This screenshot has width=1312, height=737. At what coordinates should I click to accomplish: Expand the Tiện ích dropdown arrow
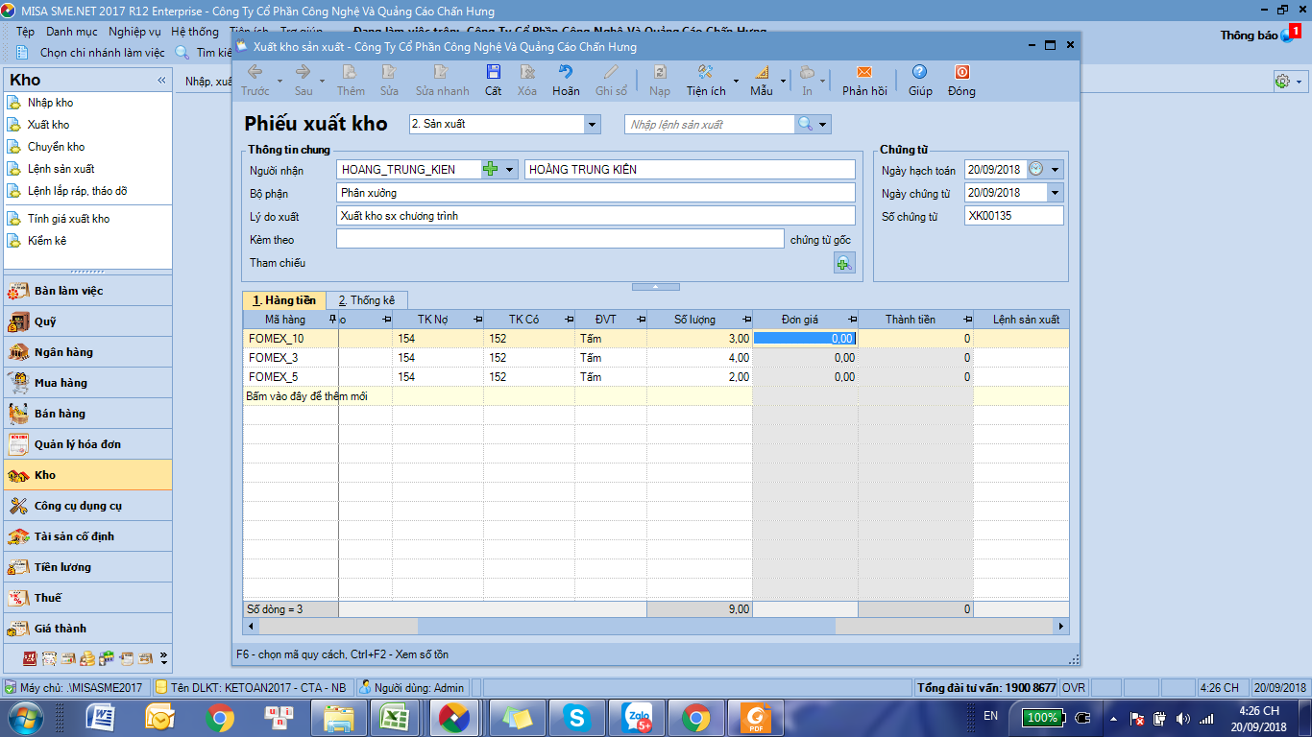736,81
